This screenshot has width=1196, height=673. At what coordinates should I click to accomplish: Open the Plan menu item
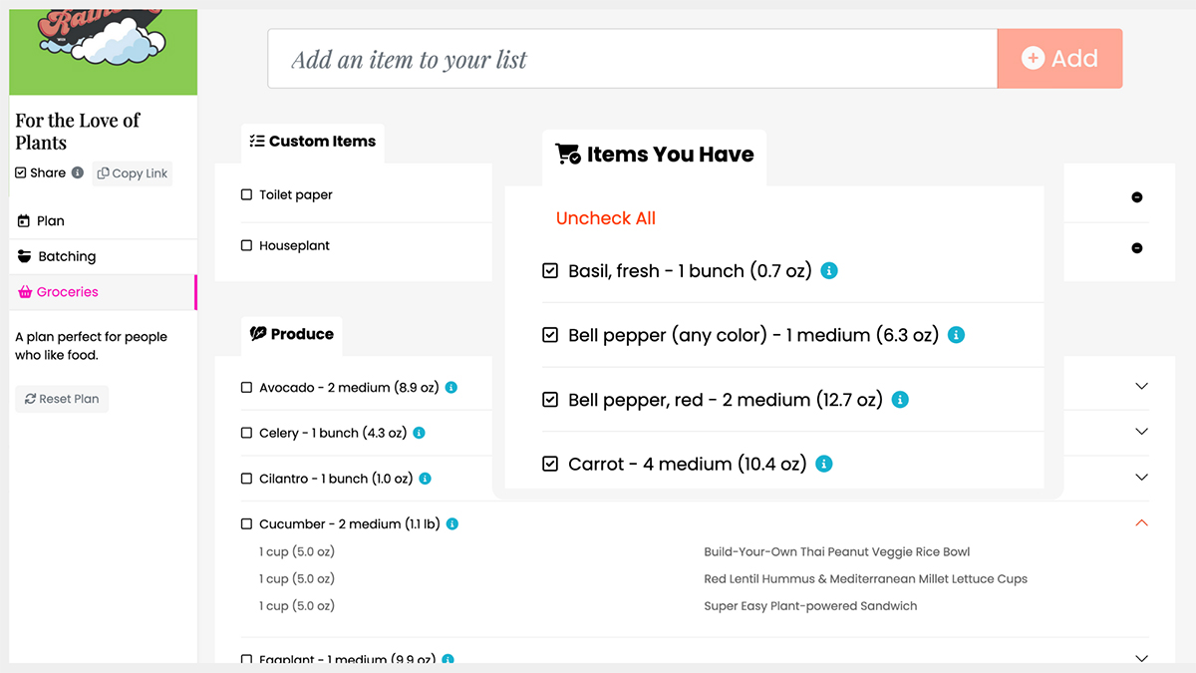[x=50, y=221]
